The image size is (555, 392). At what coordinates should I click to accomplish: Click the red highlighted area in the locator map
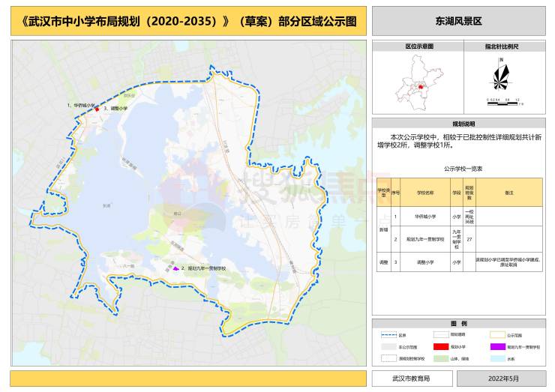(x=421, y=87)
